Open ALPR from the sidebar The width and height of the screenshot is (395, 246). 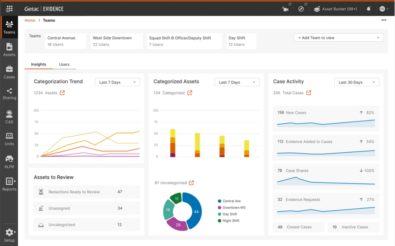9,162
